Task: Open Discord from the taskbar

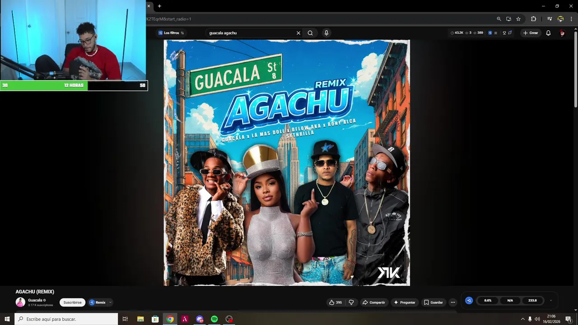Action: pos(200,319)
